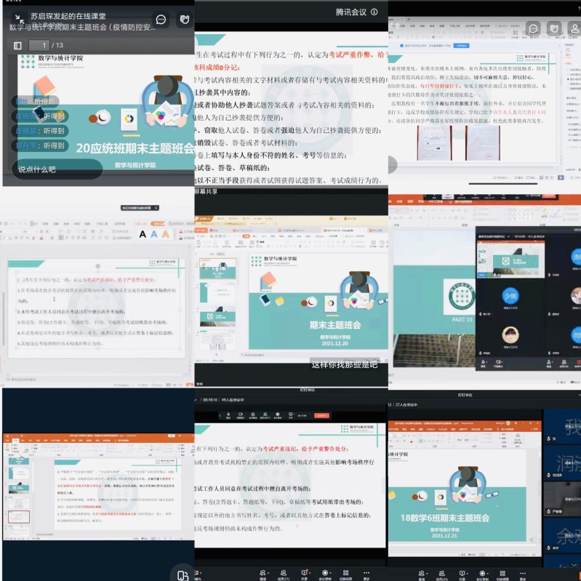Open chat bubble icon overlaying the WPS ribbon

(533, 28)
